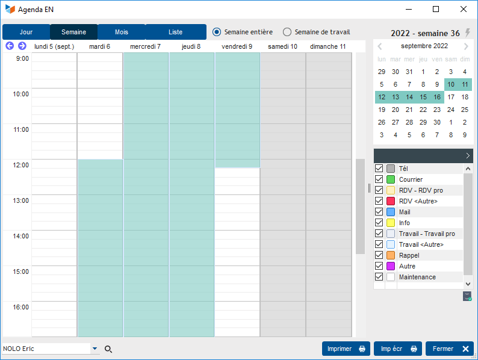Expand the category panel header chevron
The width and height of the screenshot is (478, 360).
(x=468, y=155)
